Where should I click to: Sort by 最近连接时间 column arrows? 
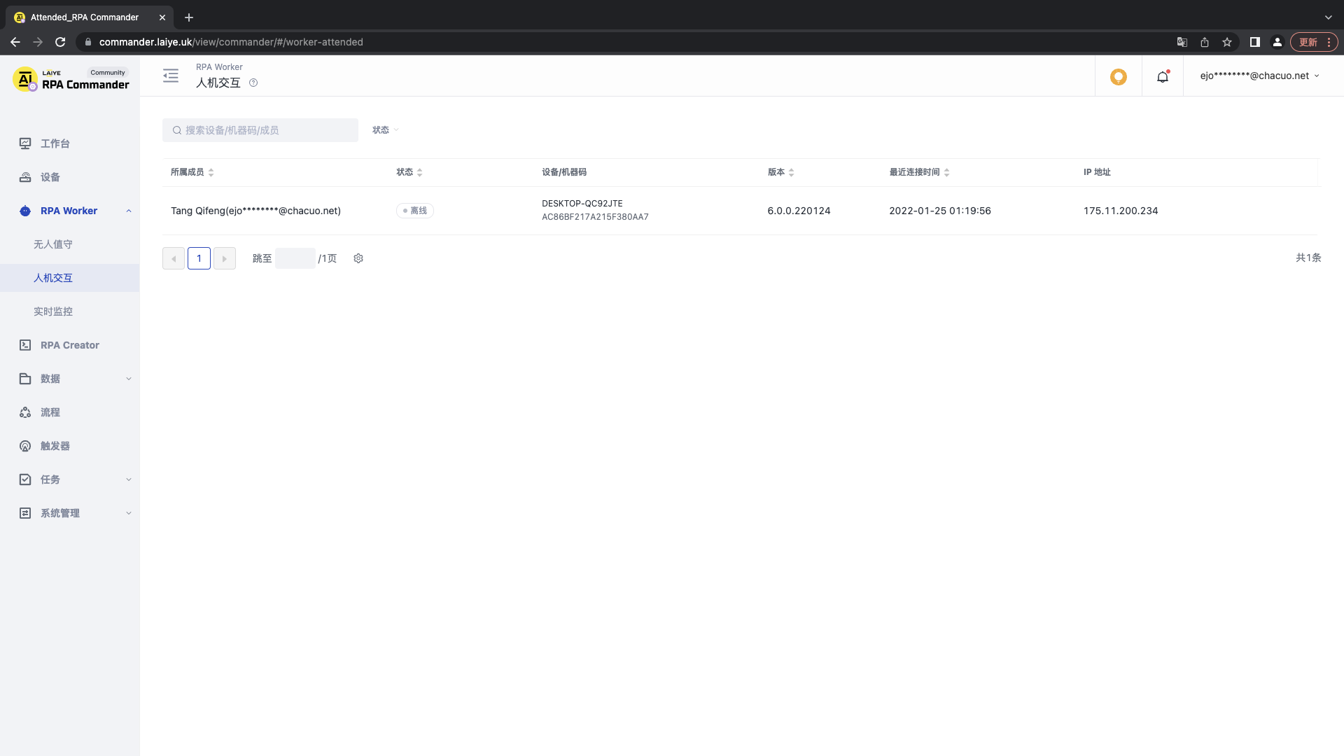(x=946, y=172)
